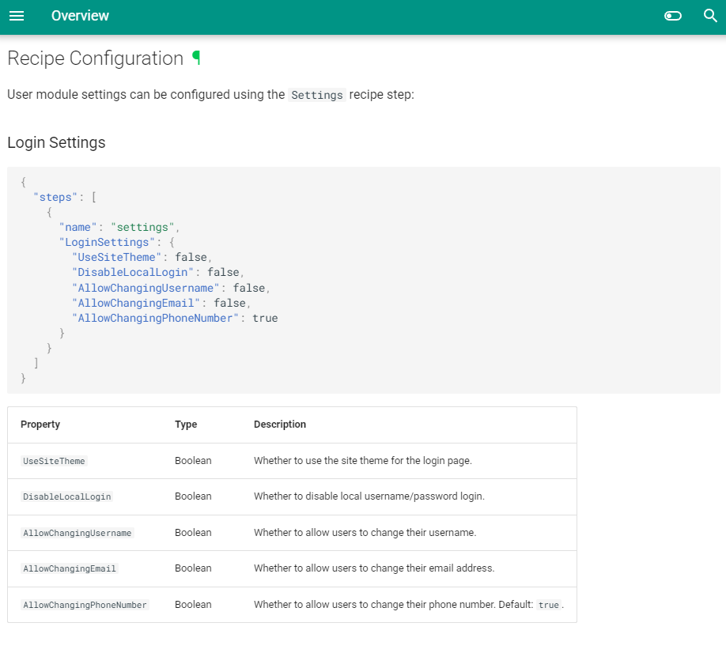
Task: Click "DisableLocalLogin" key in the code block
Action: coord(132,273)
